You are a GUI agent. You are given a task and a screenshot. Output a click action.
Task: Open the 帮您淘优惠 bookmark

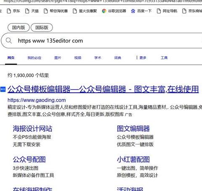[x=56, y=11]
